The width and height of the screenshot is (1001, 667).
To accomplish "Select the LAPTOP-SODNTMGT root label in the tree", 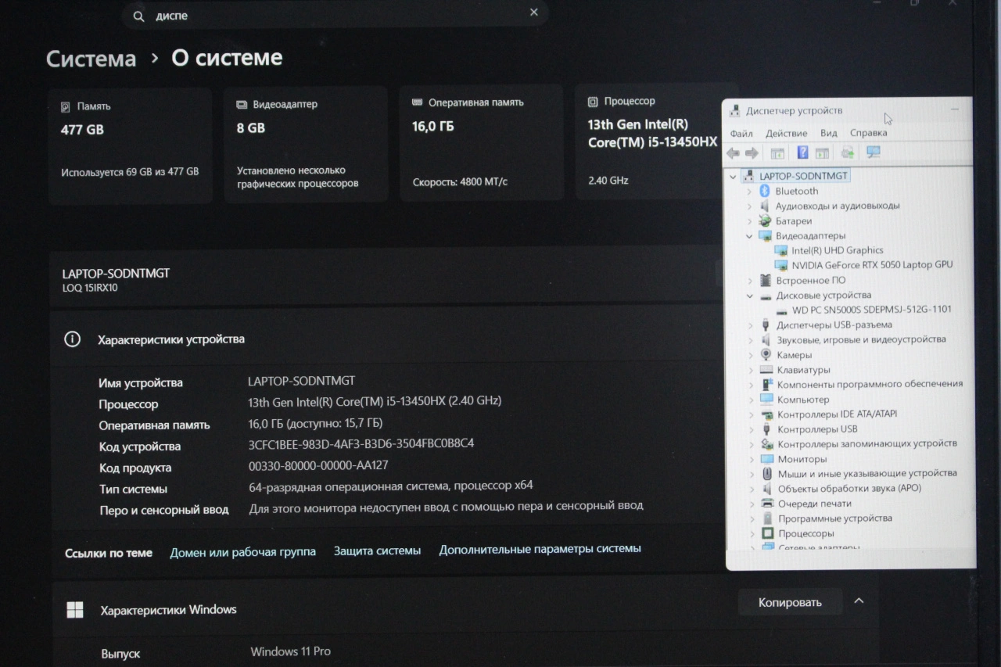I will tap(803, 177).
